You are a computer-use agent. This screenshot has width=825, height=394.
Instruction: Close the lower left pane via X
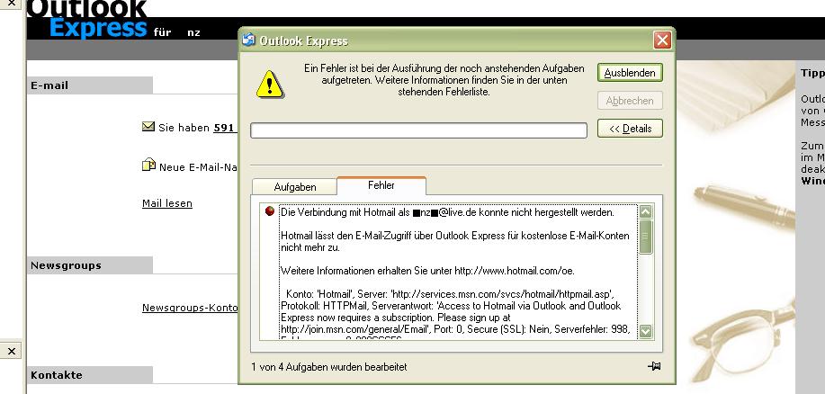[11, 350]
